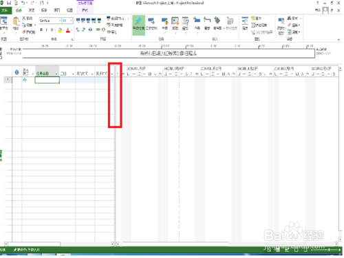The image size is (344, 258).
Task: Open the font name combo box
Action: tap(50, 21)
